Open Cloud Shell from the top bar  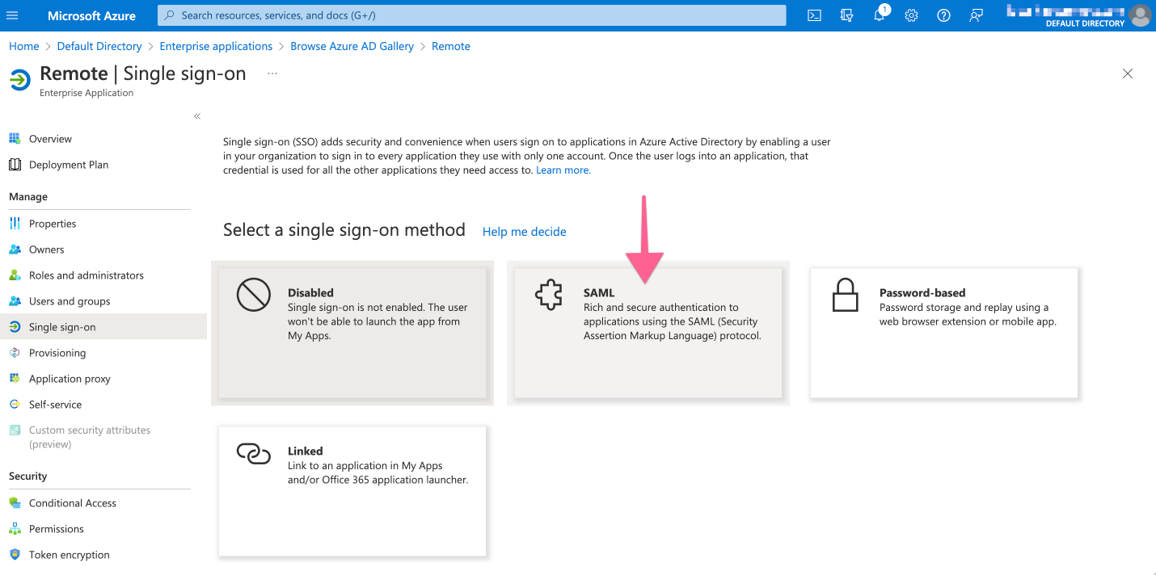point(814,15)
